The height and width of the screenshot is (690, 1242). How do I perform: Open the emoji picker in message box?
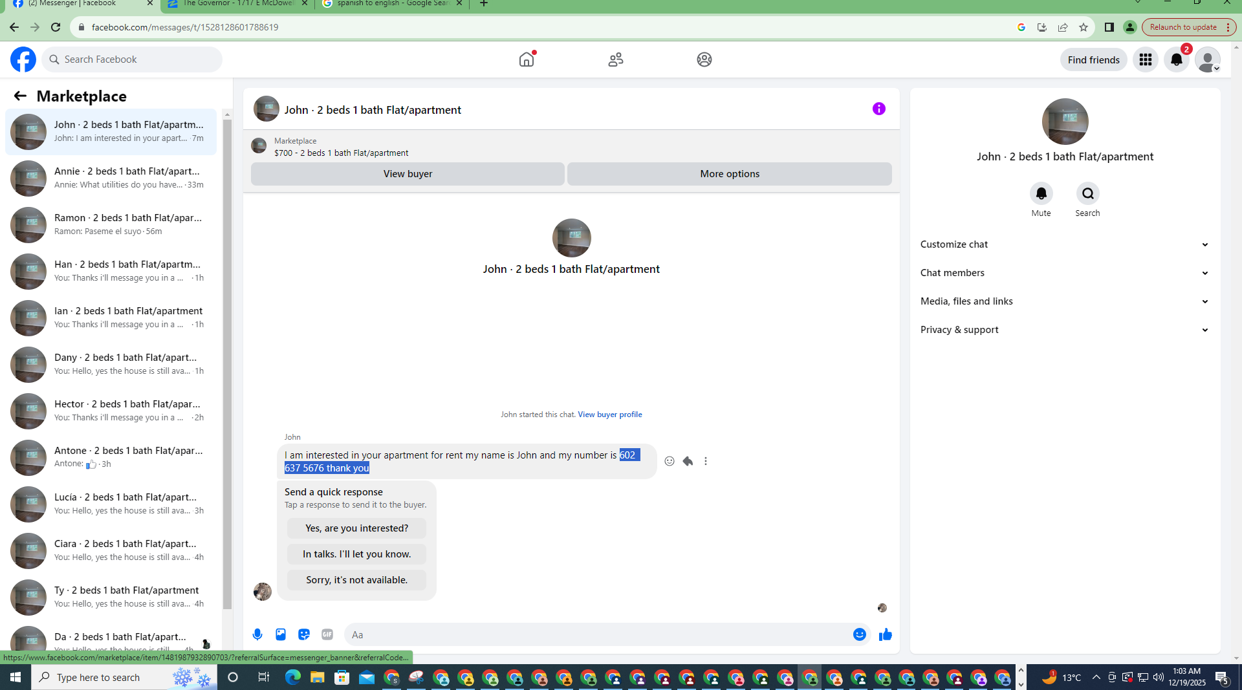tap(859, 634)
